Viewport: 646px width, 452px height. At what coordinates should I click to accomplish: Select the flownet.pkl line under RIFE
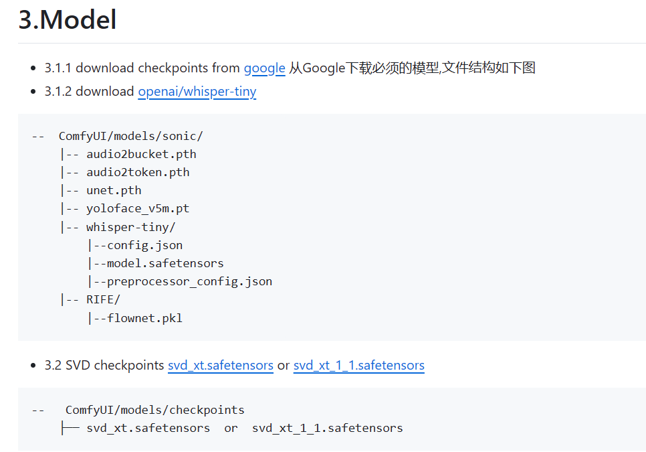point(144,317)
